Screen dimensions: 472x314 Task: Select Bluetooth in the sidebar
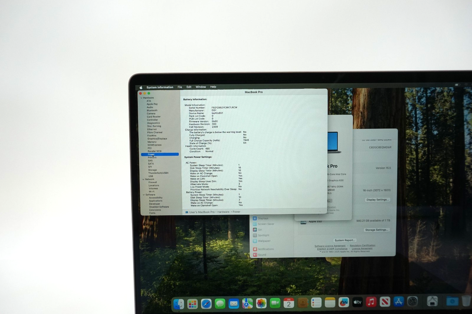[152, 110]
